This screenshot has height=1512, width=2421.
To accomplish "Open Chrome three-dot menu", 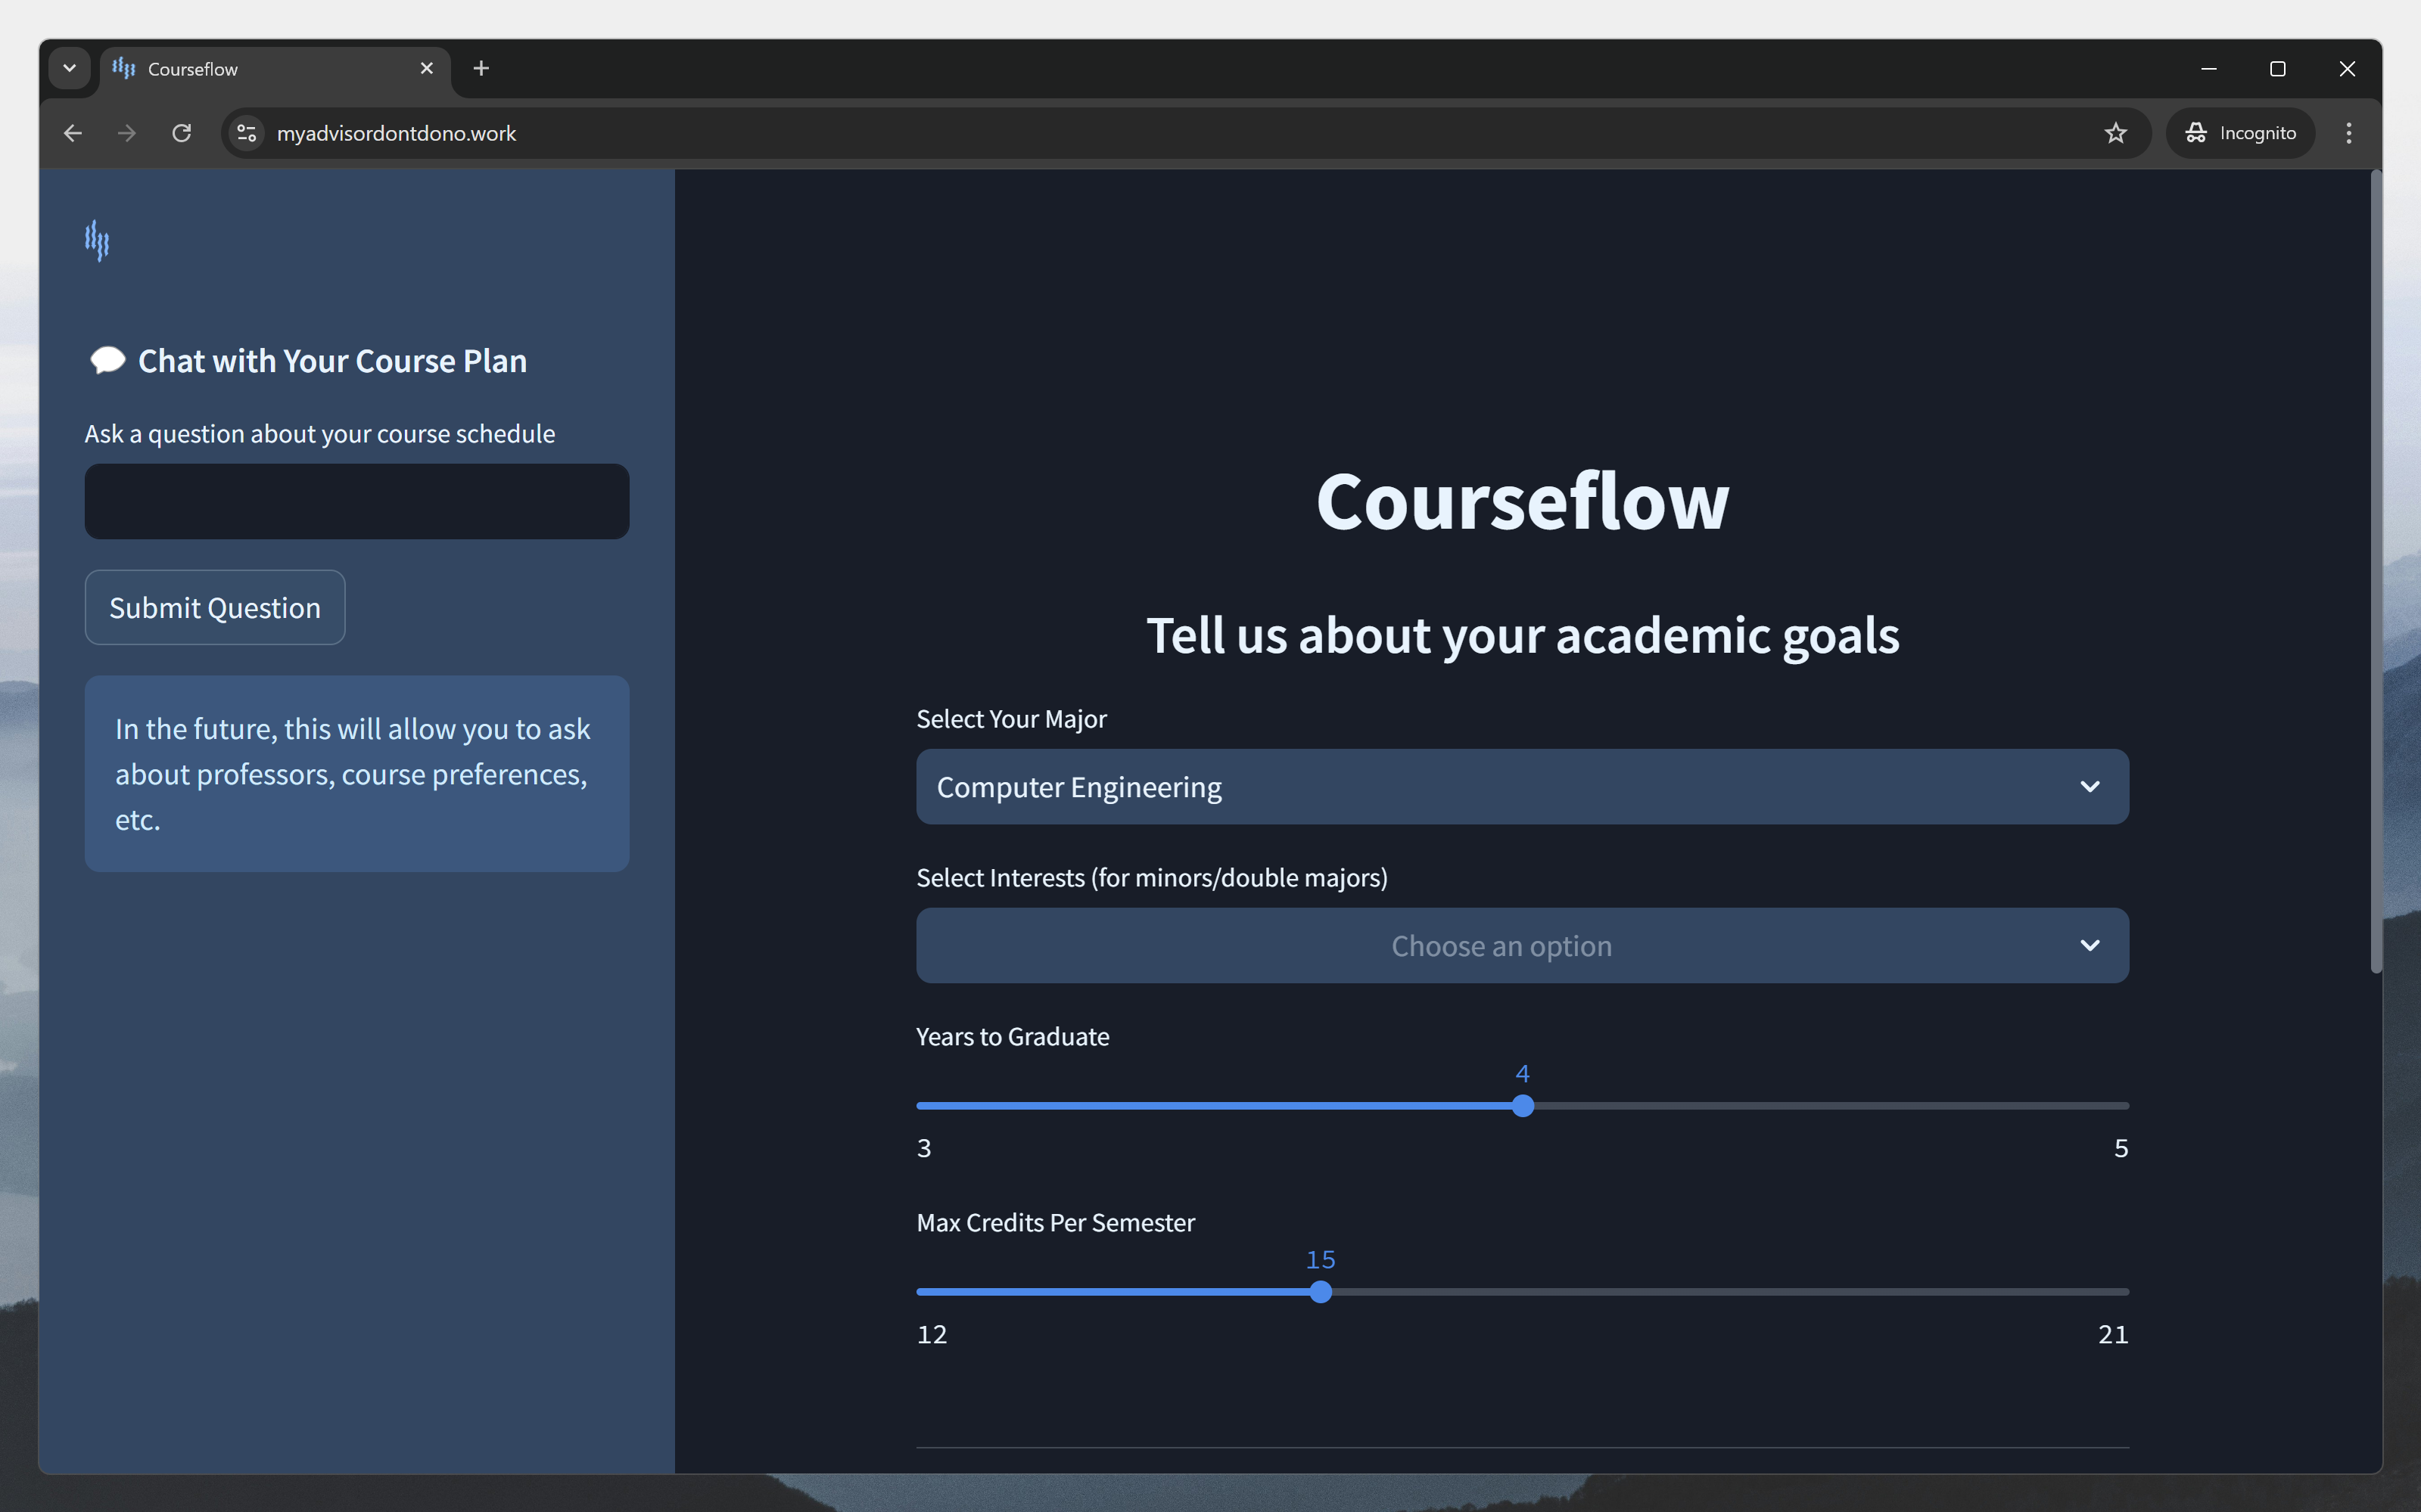I will pyautogui.click(x=2348, y=133).
